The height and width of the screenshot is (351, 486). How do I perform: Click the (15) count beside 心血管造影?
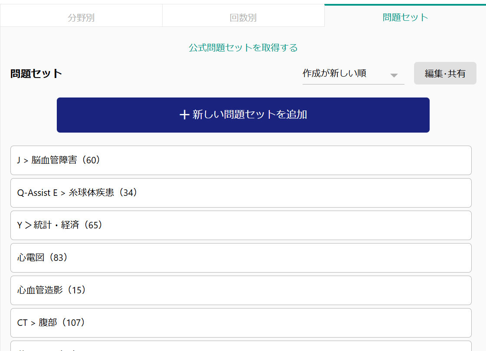click(75, 290)
